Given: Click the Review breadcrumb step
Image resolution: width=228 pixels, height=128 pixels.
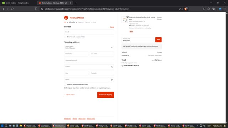Looking at the screenshot, I should [x=94, y=22].
